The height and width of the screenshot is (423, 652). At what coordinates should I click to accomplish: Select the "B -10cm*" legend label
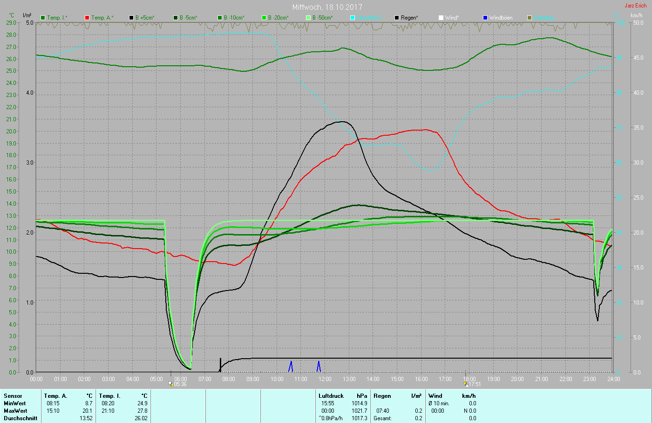(x=234, y=18)
